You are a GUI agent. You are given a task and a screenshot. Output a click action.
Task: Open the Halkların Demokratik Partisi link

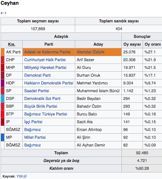pos(49,83)
